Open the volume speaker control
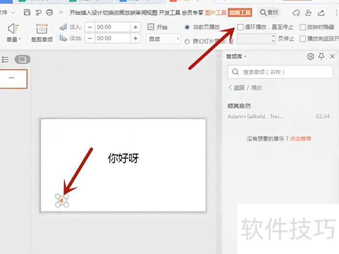Viewport: 339px width, 254px height. point(13,29)
